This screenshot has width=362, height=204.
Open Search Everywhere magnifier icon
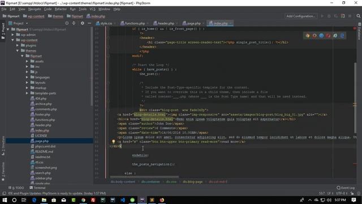point(358,16)
